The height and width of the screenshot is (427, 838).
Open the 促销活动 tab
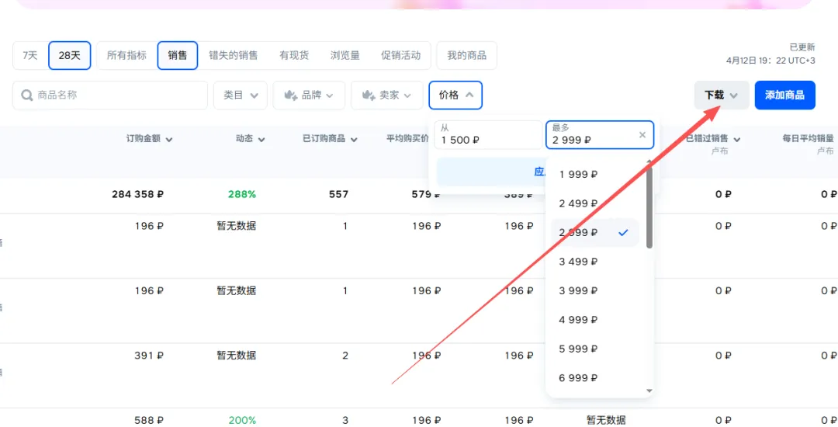[x=401, y=56]
